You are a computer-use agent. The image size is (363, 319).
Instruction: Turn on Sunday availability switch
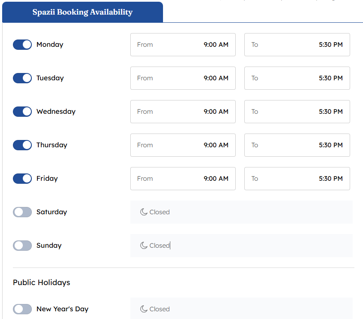(22, 246)
